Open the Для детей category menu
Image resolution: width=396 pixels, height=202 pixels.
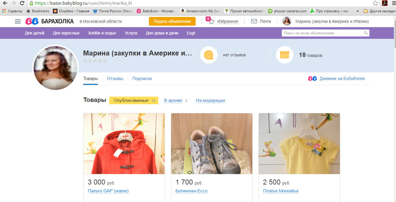coord(34,33)
